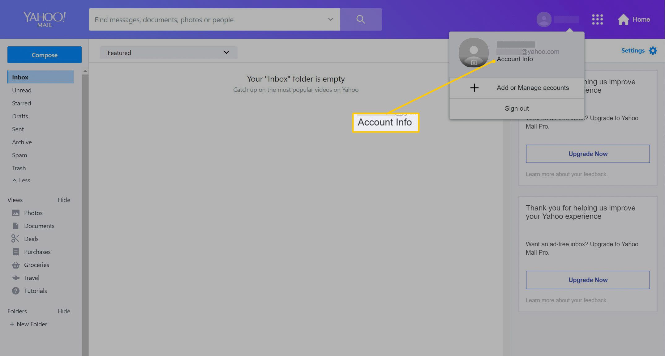Click the Travel airplane icon
Screen dimensions: 665x356
click(x=16, y=278)
